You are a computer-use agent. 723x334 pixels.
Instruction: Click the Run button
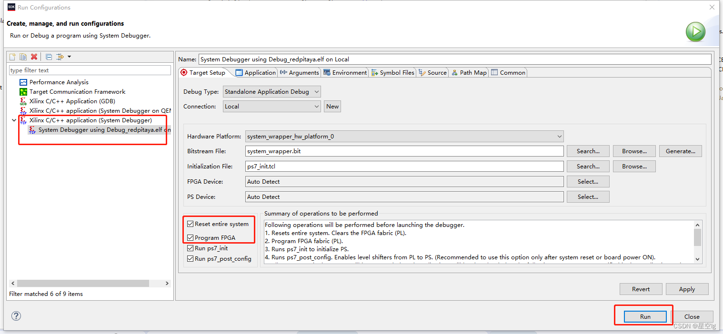tap(645, 316)
